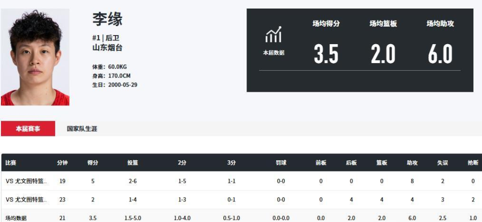
Task: Switch to the 本届赛事 tab
Action: (28, 129)
